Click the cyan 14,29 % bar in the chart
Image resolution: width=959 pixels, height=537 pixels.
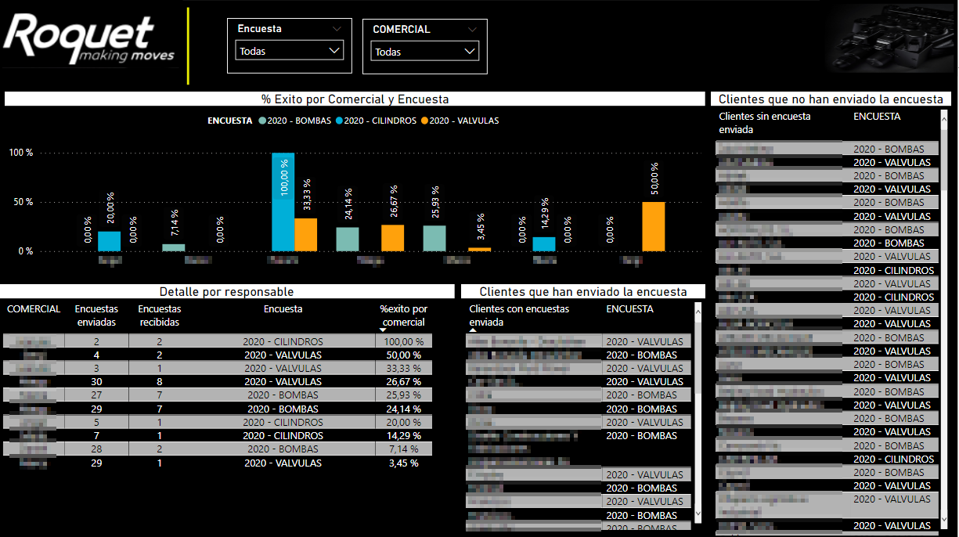click(544, 244)
